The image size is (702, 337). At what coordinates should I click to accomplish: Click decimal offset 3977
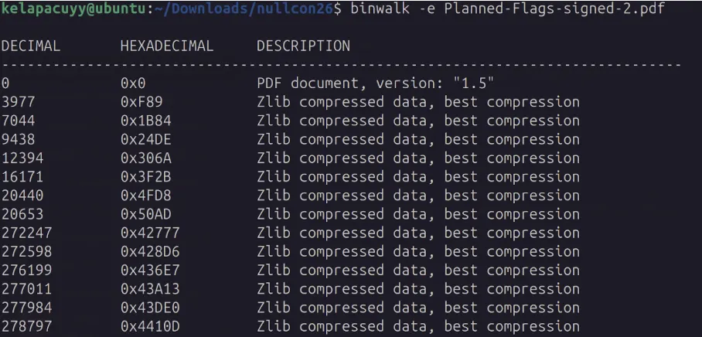18,102
